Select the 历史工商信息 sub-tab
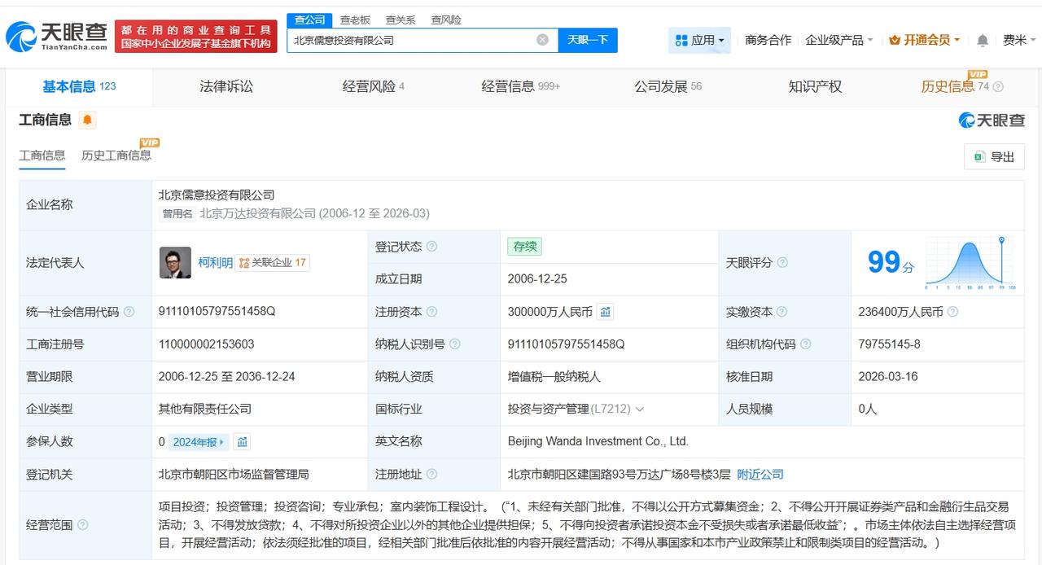 point(116,155)
